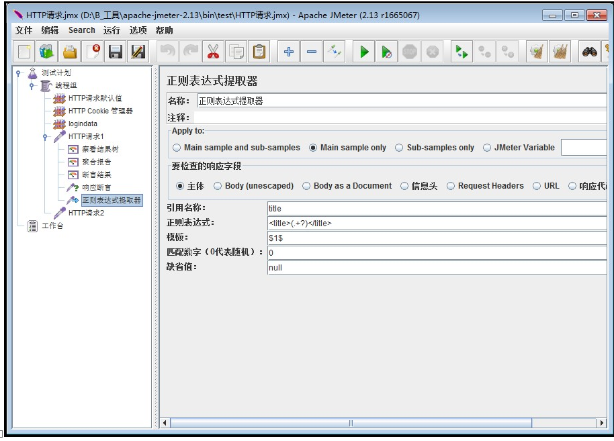Click the 引用名称 field containing title
Image resolution: width=614 pixels, height=441 pixels.
437,208
